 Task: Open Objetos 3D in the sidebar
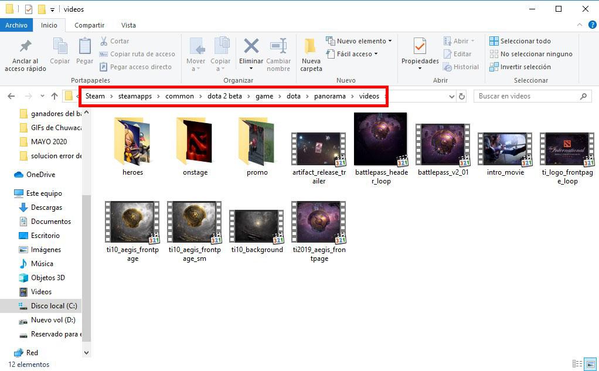tap(42, 278)
